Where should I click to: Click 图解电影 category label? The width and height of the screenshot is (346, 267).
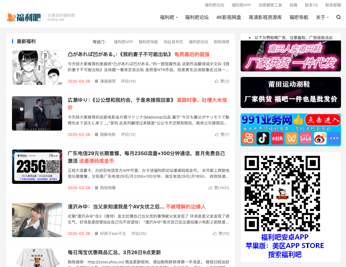pyautogui.click(x=108, y=134)
